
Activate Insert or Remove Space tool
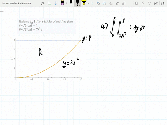56,3
